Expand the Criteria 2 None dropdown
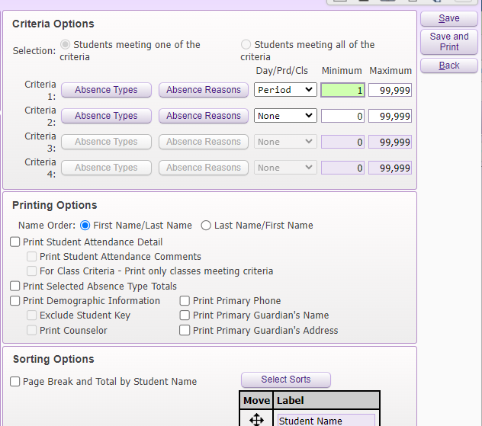This screenshot has height=426, width=482. 284,116
